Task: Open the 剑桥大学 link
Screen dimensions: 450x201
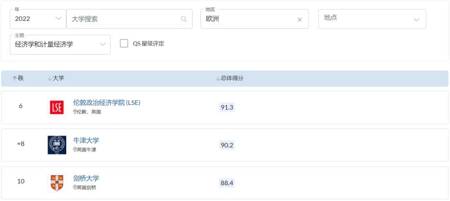Action: click(86, 179)
